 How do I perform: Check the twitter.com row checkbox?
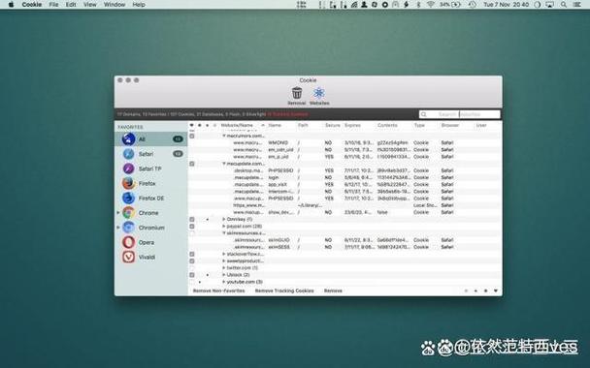[192, 268]
